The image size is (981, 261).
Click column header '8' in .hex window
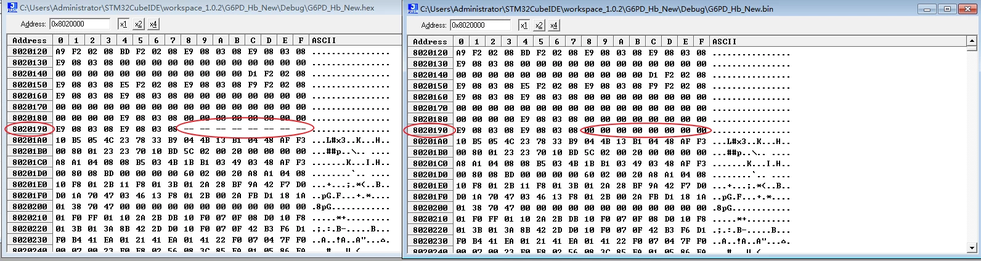(x=189, y=40)
